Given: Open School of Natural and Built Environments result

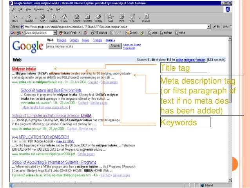Looking at the screenshot, I should pyautogui.click(x=51, y=90).
